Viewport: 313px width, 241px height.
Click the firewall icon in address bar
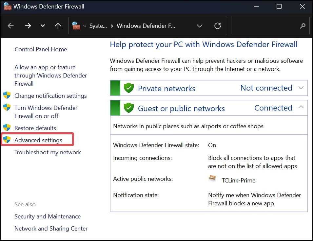pyautogui.click(x=76, y=26)
